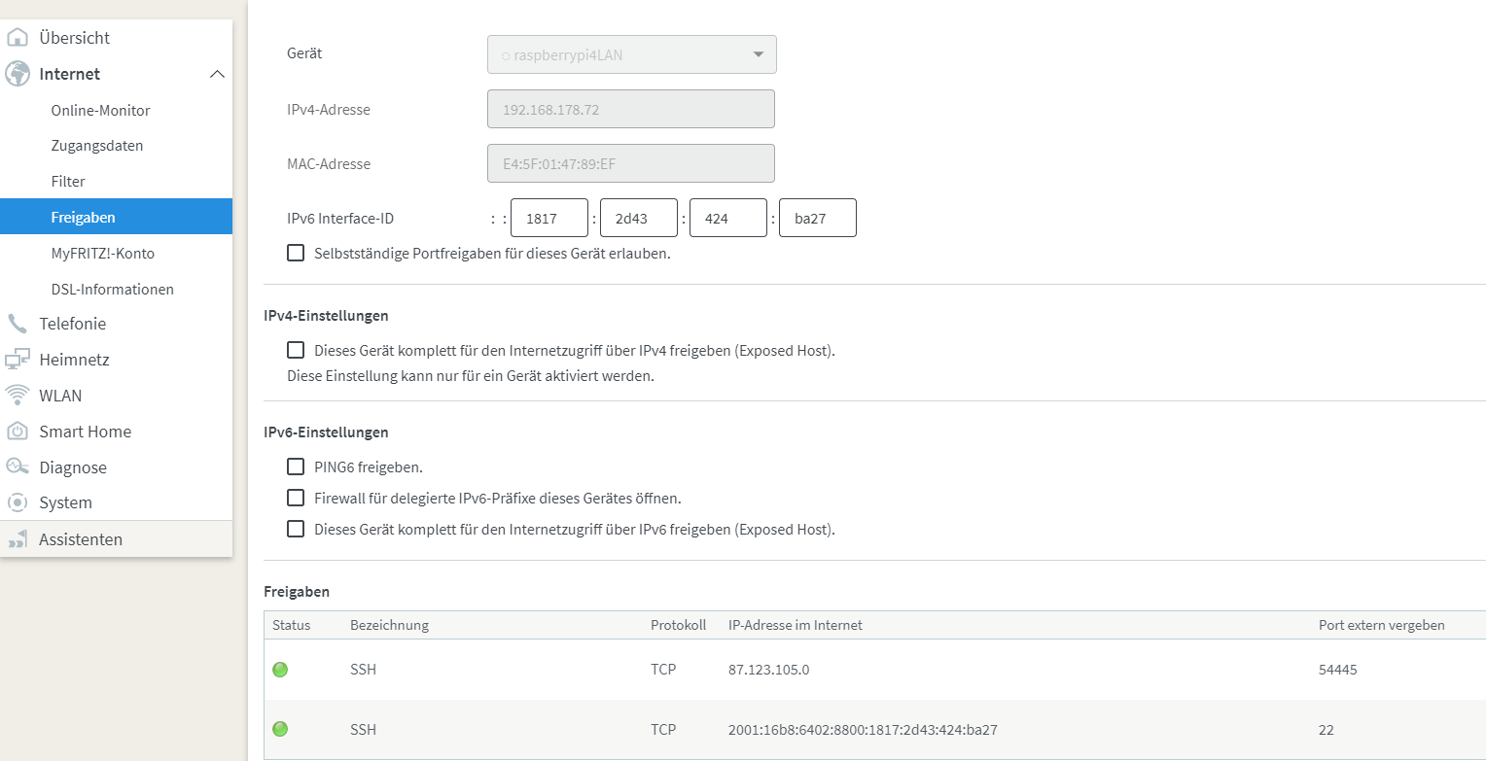The image size is (1486, 761).
Task: Enable the PING6 freigeben checkbox
Action: (x=296, y=467)
